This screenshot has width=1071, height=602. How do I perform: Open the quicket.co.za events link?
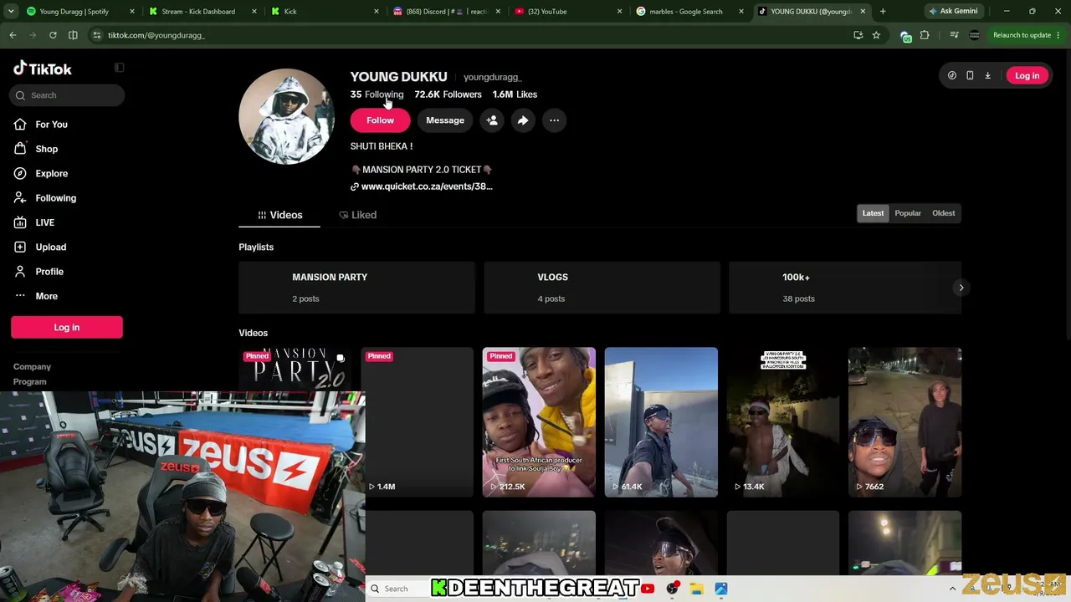click(x=427, y=186)
